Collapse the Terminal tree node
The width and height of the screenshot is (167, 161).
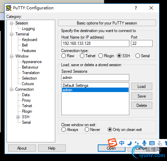pyautogui.click(x=11, y=34)
